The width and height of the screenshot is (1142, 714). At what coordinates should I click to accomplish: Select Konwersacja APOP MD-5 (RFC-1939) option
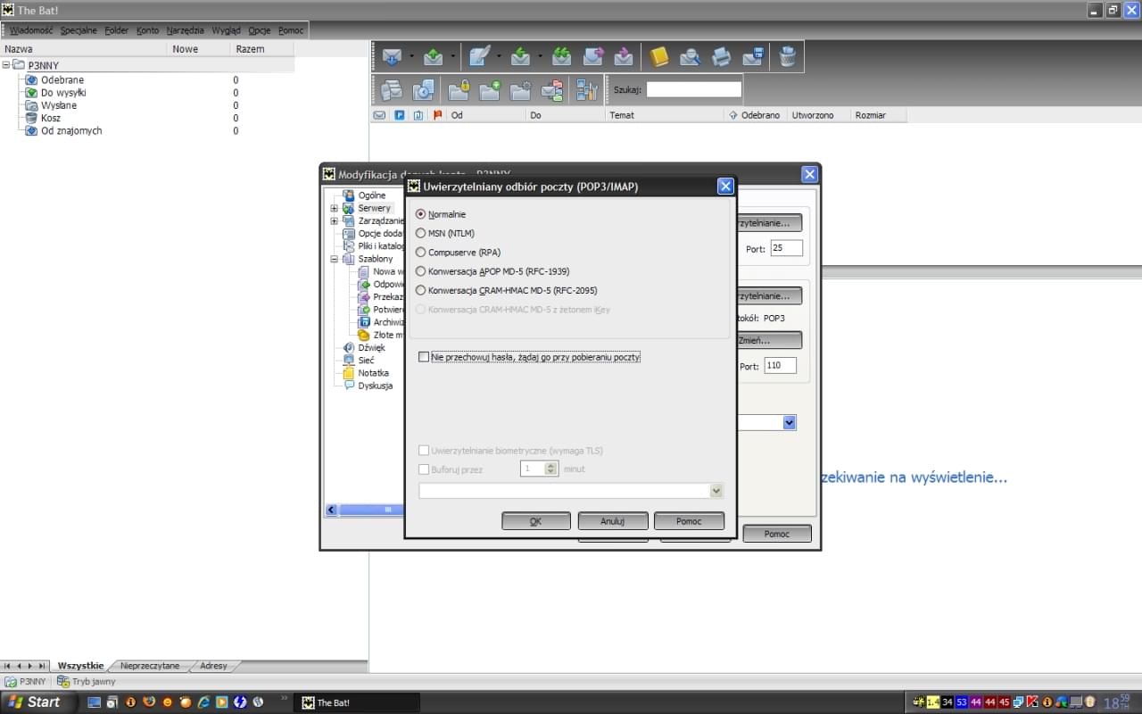(421, 271)
